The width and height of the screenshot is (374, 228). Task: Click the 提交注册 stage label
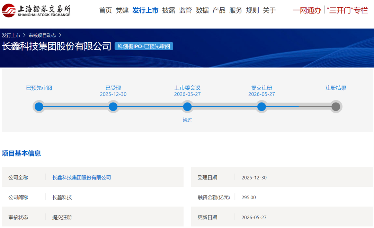(261, 88)
